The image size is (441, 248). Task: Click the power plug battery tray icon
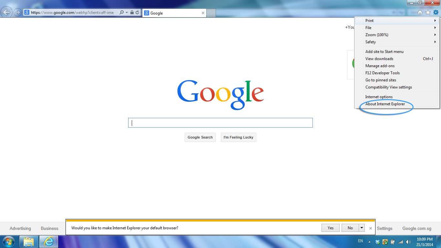(393, 242)
